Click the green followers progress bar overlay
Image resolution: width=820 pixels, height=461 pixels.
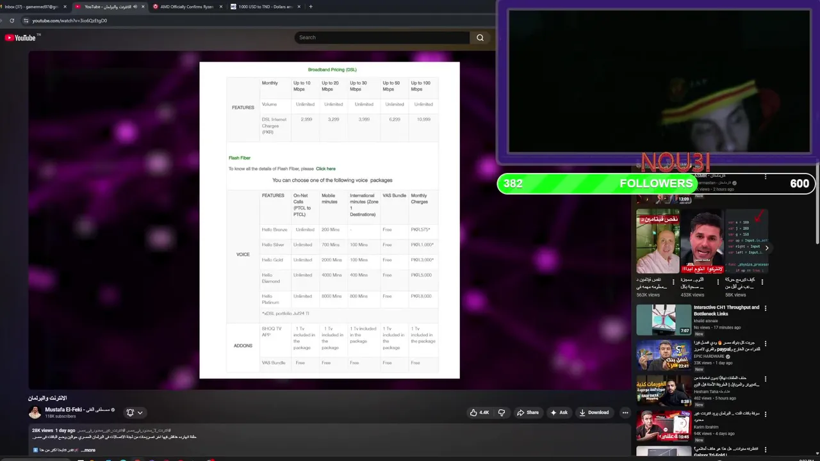click(656, 183)
